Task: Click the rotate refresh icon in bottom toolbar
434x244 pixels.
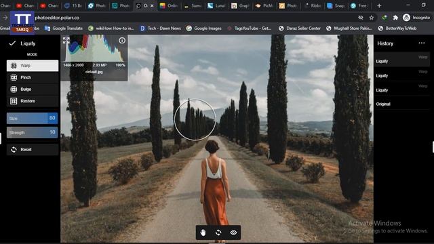Action: [218, 232]
